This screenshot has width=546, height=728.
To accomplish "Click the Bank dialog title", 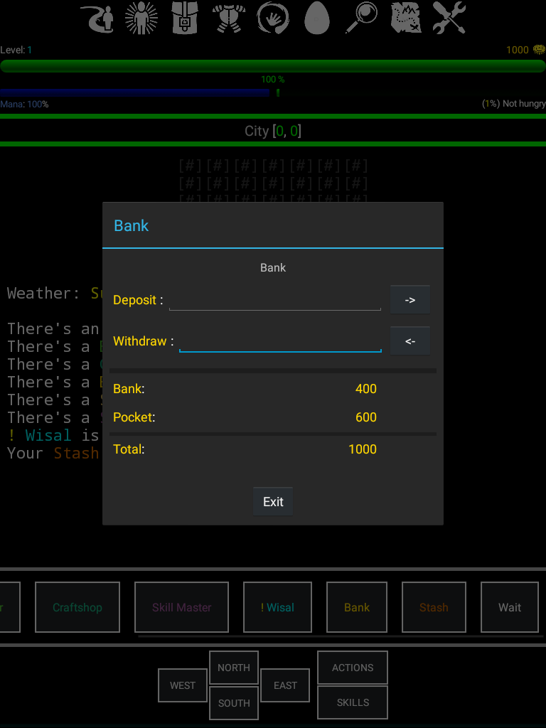I will (x=132, y=225).
